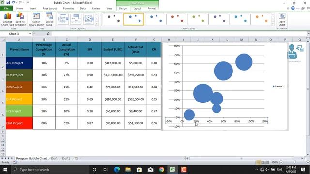Select cell $1,018,000.00
The height and width of the screenshot is (174, 310).
[113, 75]
